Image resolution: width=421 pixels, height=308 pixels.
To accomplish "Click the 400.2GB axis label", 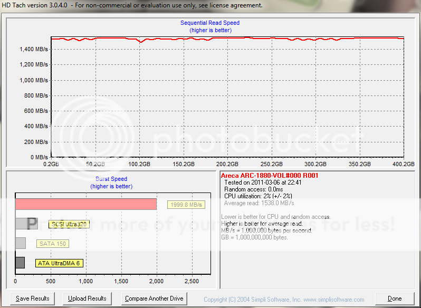I will point(404,164).
